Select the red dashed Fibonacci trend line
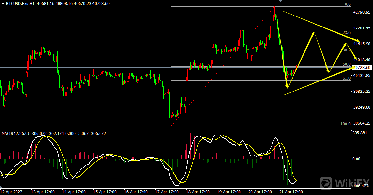 click(x=223, y=66)
